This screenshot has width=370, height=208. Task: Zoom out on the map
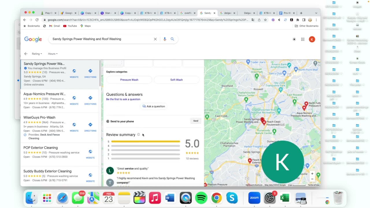coord(312,179)
